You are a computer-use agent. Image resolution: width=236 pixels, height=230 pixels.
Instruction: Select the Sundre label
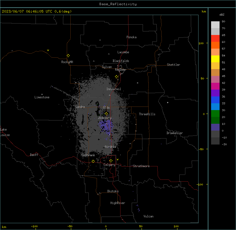pos(80,107)
